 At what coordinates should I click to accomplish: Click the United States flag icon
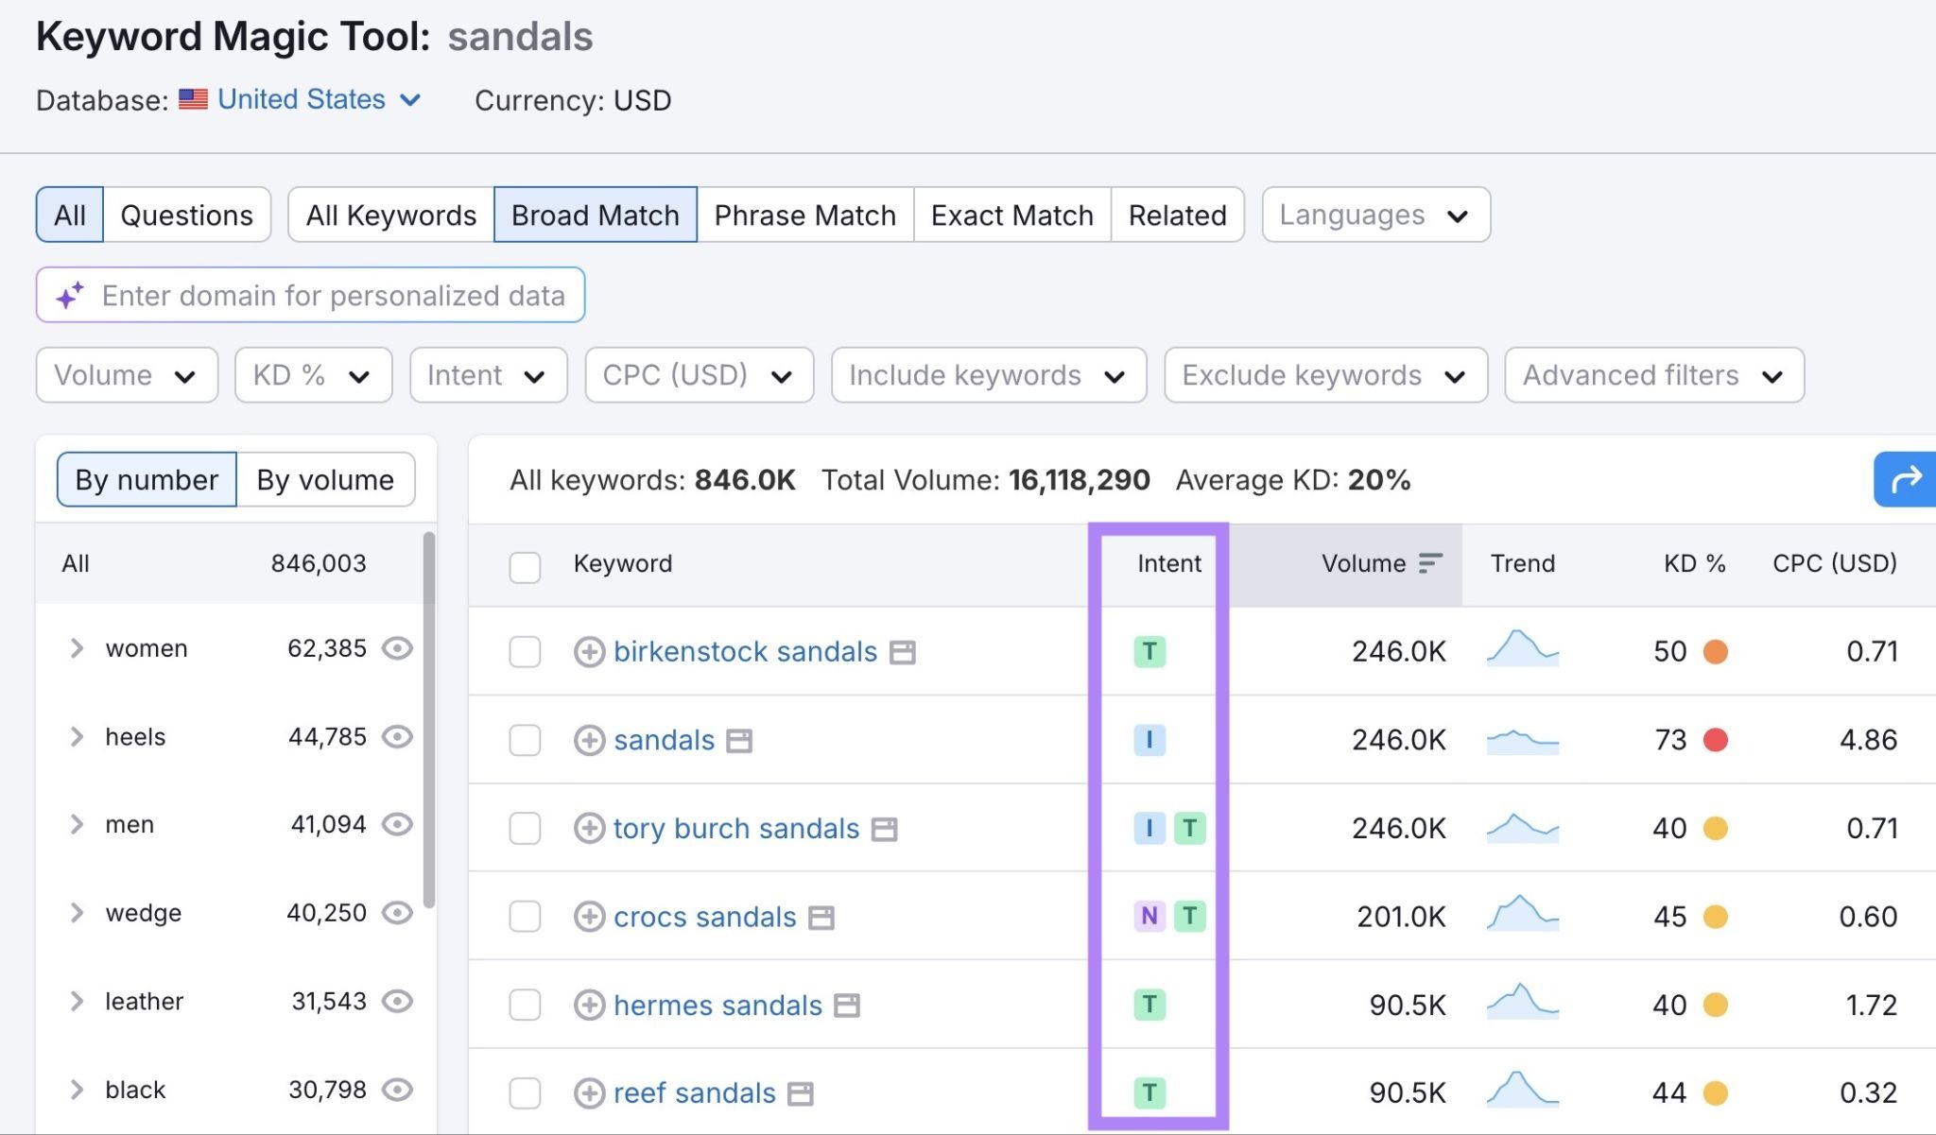(x=193, y=99)
